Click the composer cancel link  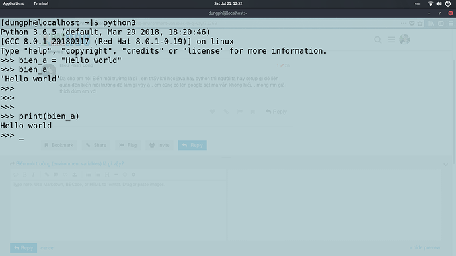pos(48,248)
